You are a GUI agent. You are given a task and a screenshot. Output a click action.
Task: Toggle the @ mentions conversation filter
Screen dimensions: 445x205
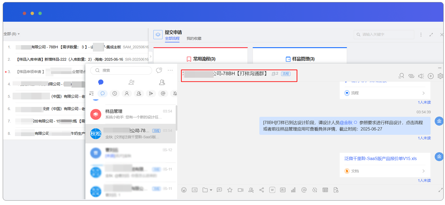(163, 93)
